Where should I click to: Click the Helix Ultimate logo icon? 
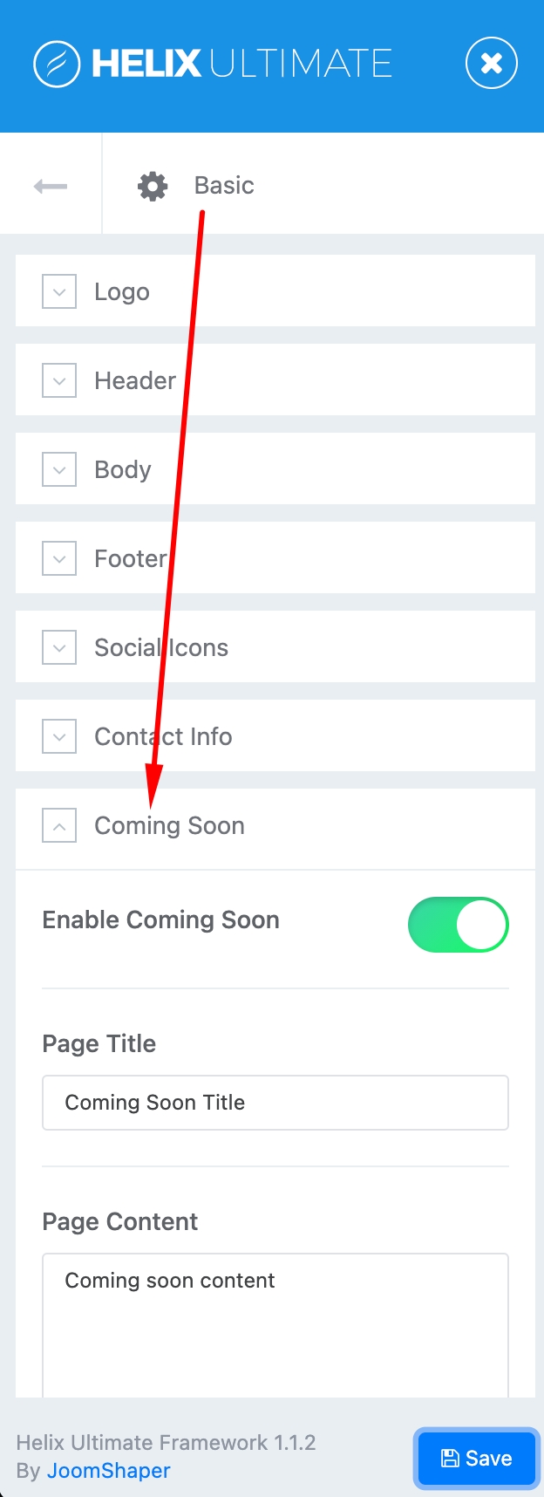[x=57, y=64]
